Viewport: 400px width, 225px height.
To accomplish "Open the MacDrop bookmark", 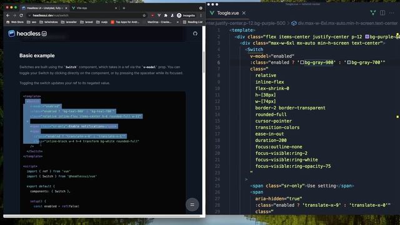I will [x=159, y=22].
